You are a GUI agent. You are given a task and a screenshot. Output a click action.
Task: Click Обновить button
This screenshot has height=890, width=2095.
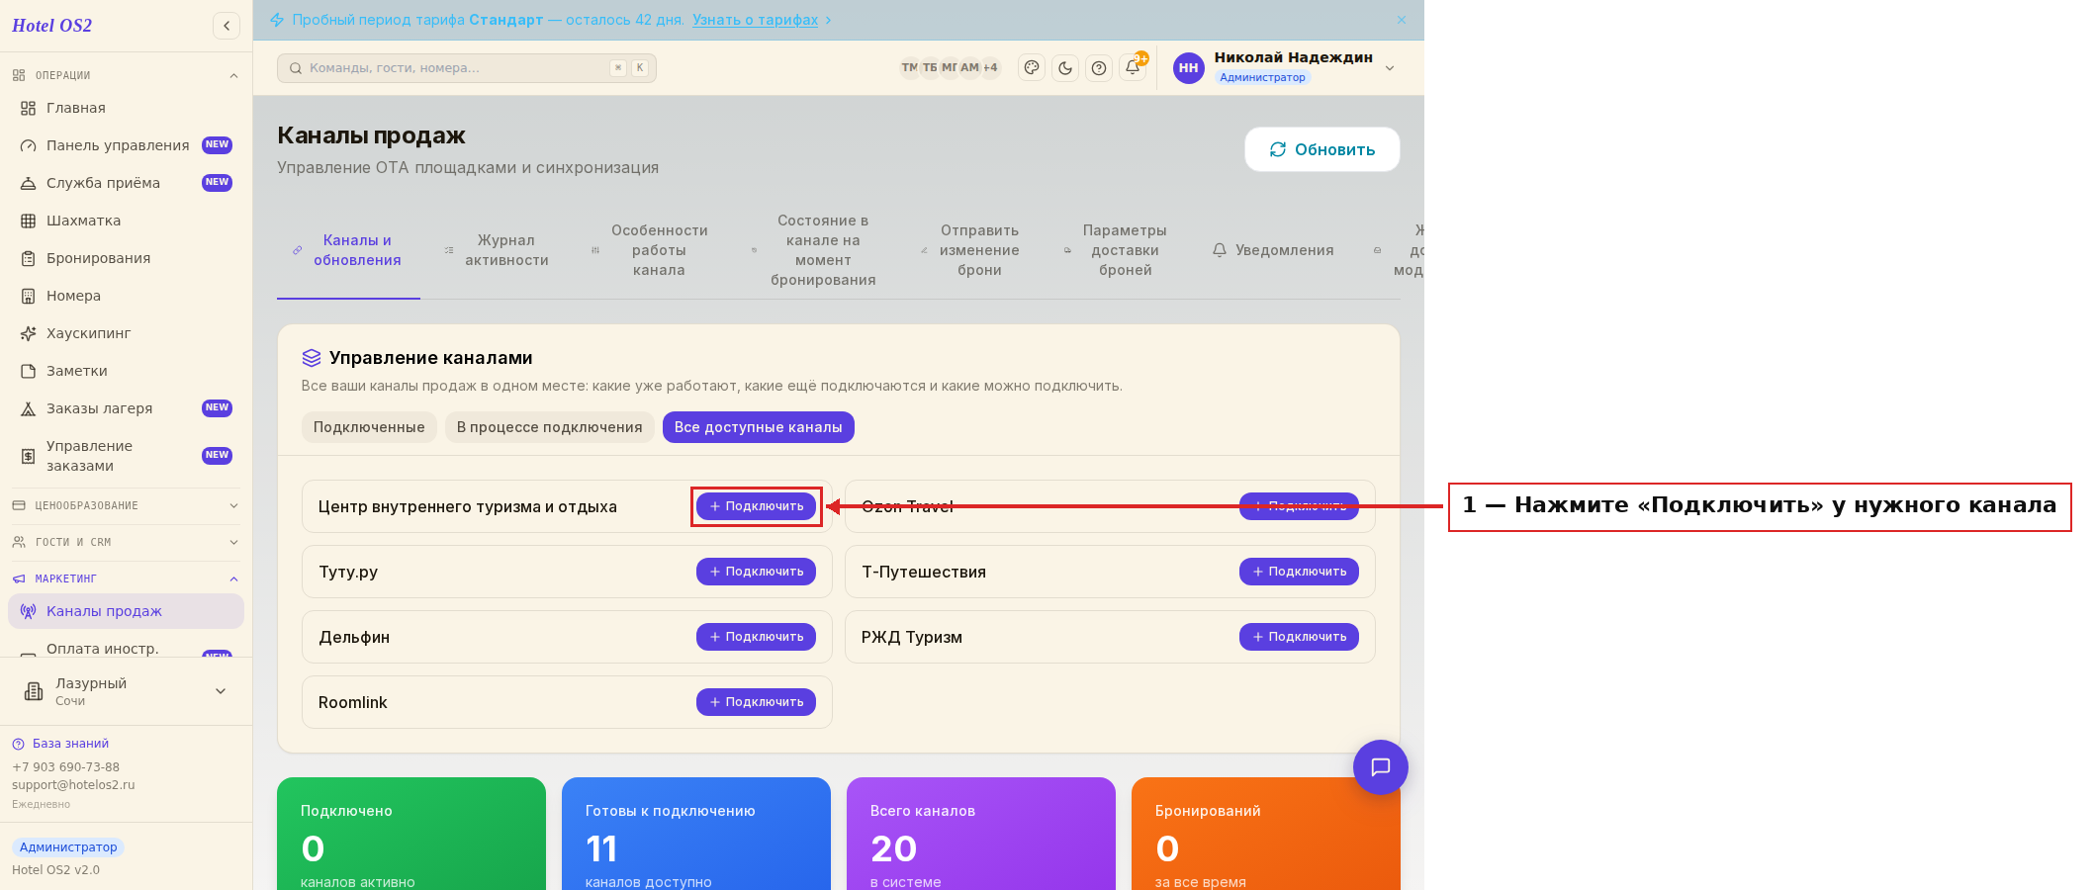(x=1322, y=149)
